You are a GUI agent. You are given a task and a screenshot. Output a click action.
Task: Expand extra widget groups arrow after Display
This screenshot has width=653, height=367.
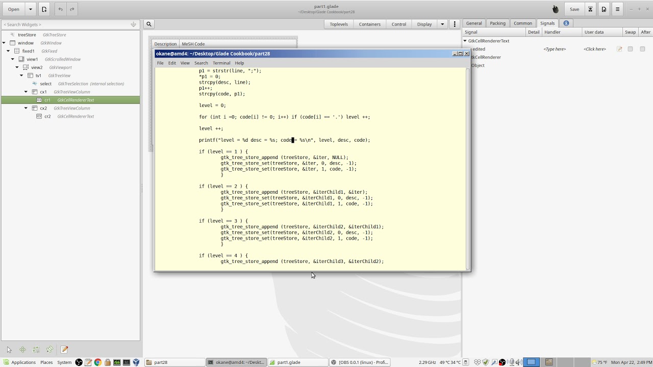(442, 24)
